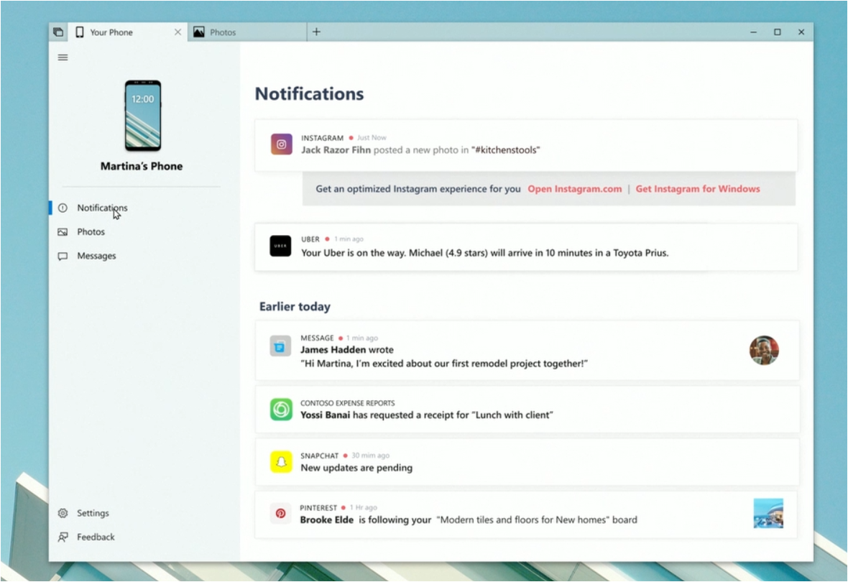Screen dimensions: 848x582
Task: Click the Notifications page heading
Action: coord(309,93)
